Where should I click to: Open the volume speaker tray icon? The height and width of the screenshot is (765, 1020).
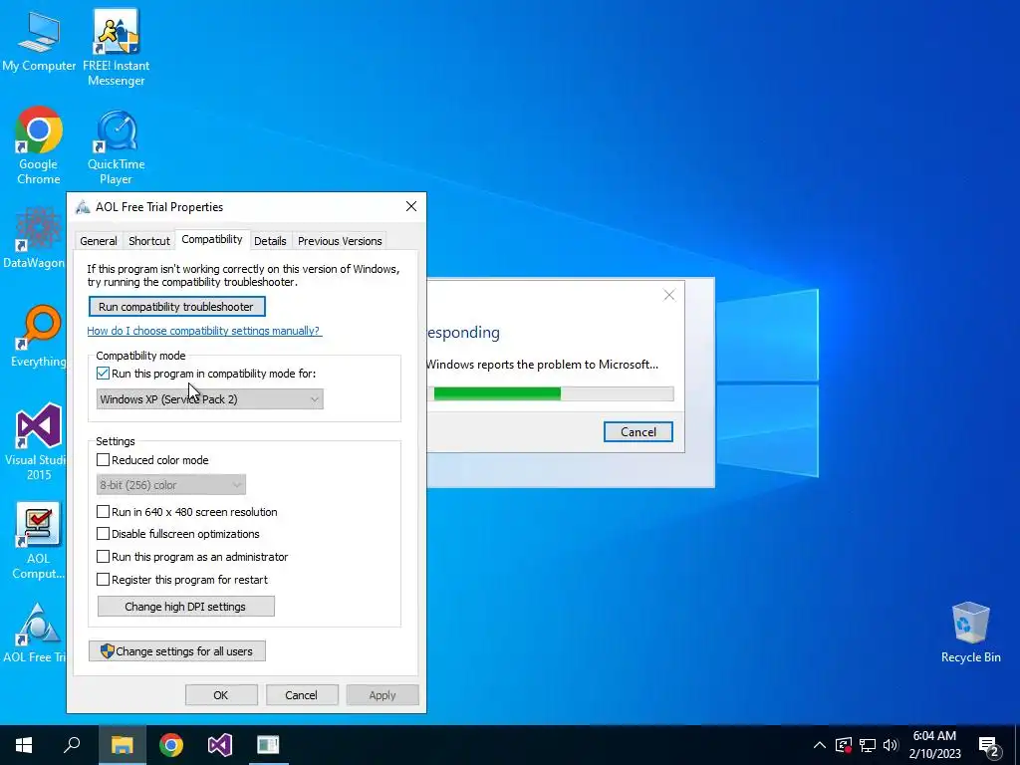tap(891, 745)
